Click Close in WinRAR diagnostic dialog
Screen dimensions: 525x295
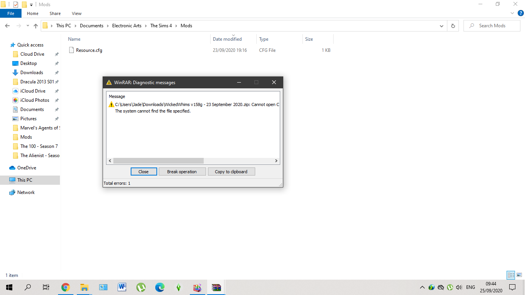click(x=144, y=172)
